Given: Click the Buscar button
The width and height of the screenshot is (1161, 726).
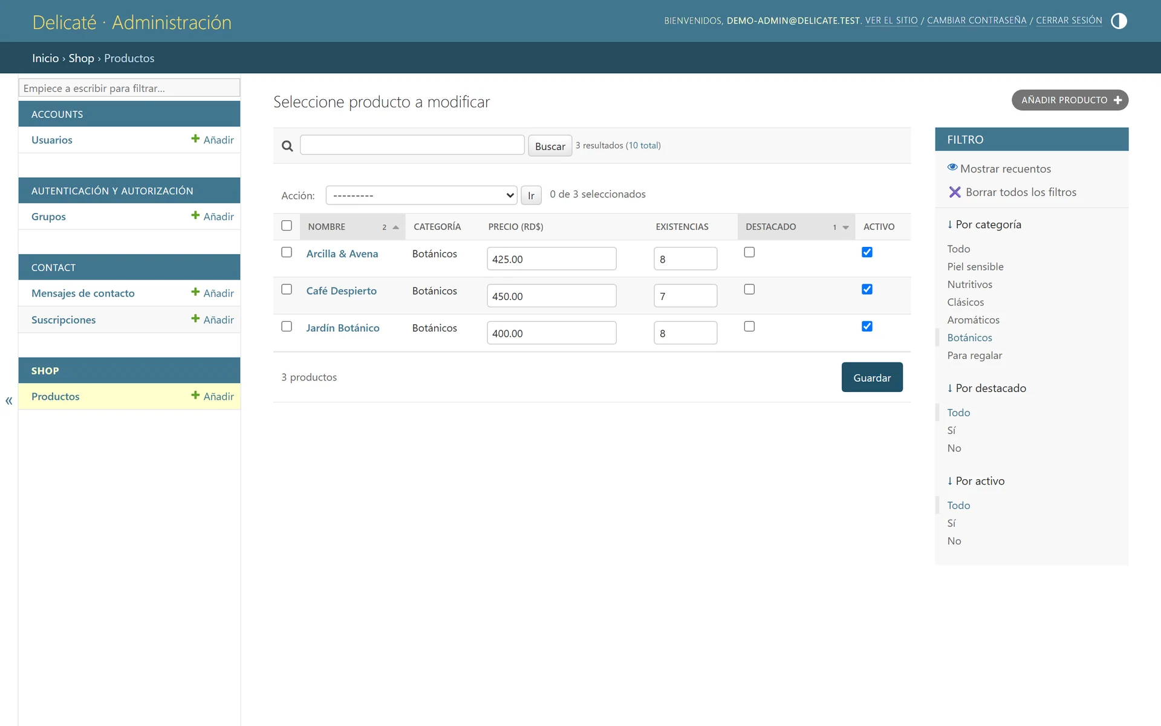Looking at the screenshot, I should [550, 146].
